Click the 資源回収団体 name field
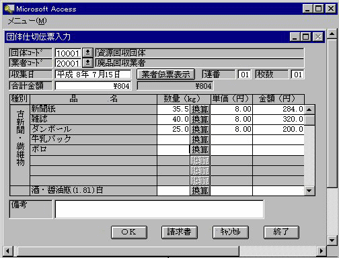Screen dimensions: 339x258 pos(200,53)
